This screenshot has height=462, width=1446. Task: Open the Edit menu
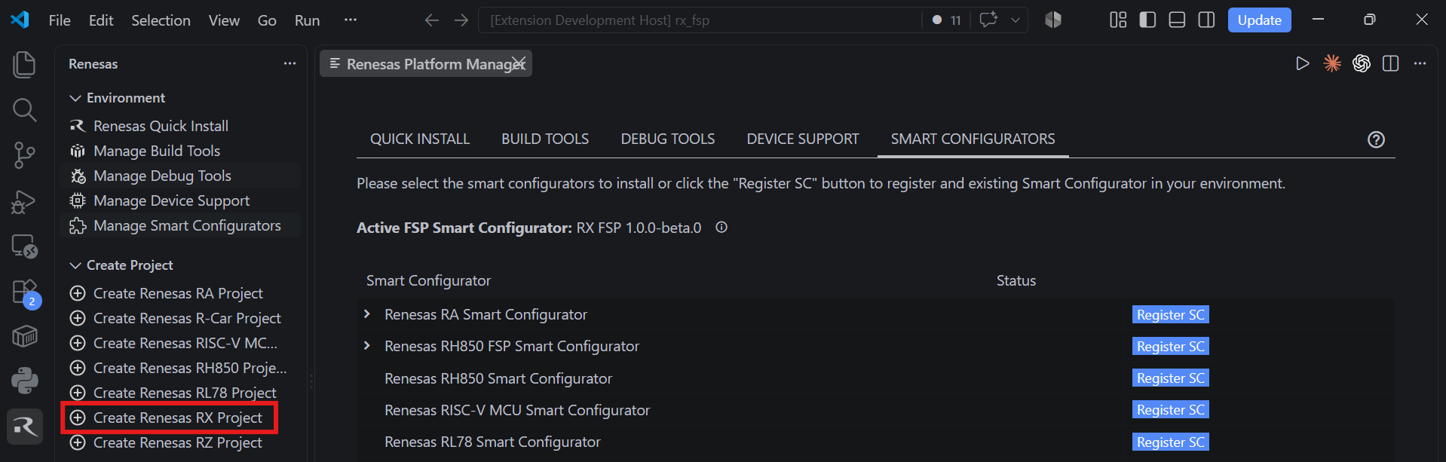pos(101,20)
